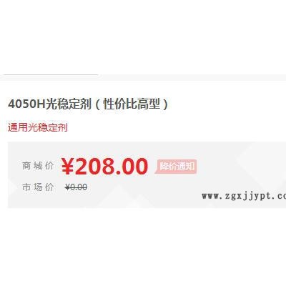The height and width of the screenshot is (286, 286).
Task: Click the gray divider line above the title
Action: coord(51,75)
